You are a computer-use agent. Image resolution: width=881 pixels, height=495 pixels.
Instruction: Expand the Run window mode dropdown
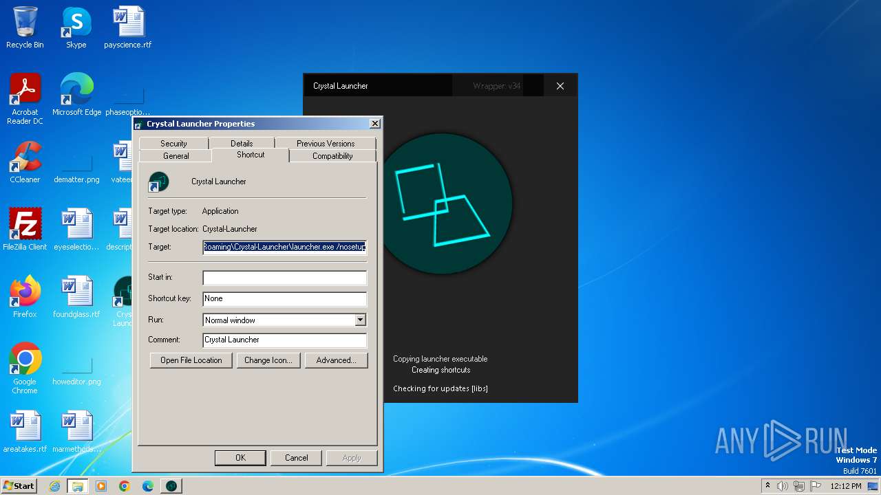pos(360,320)
